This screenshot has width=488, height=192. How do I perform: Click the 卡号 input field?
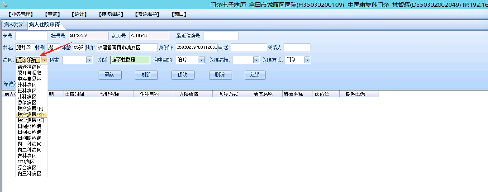[32, 36]
